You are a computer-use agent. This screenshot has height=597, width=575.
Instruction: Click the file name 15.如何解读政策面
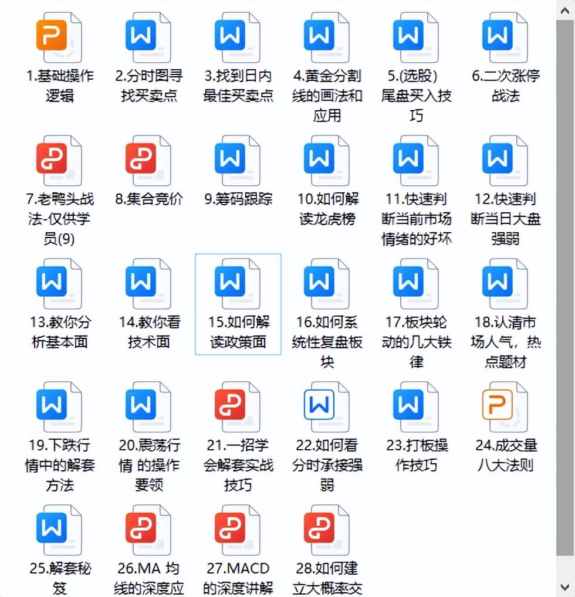point(239,332)
